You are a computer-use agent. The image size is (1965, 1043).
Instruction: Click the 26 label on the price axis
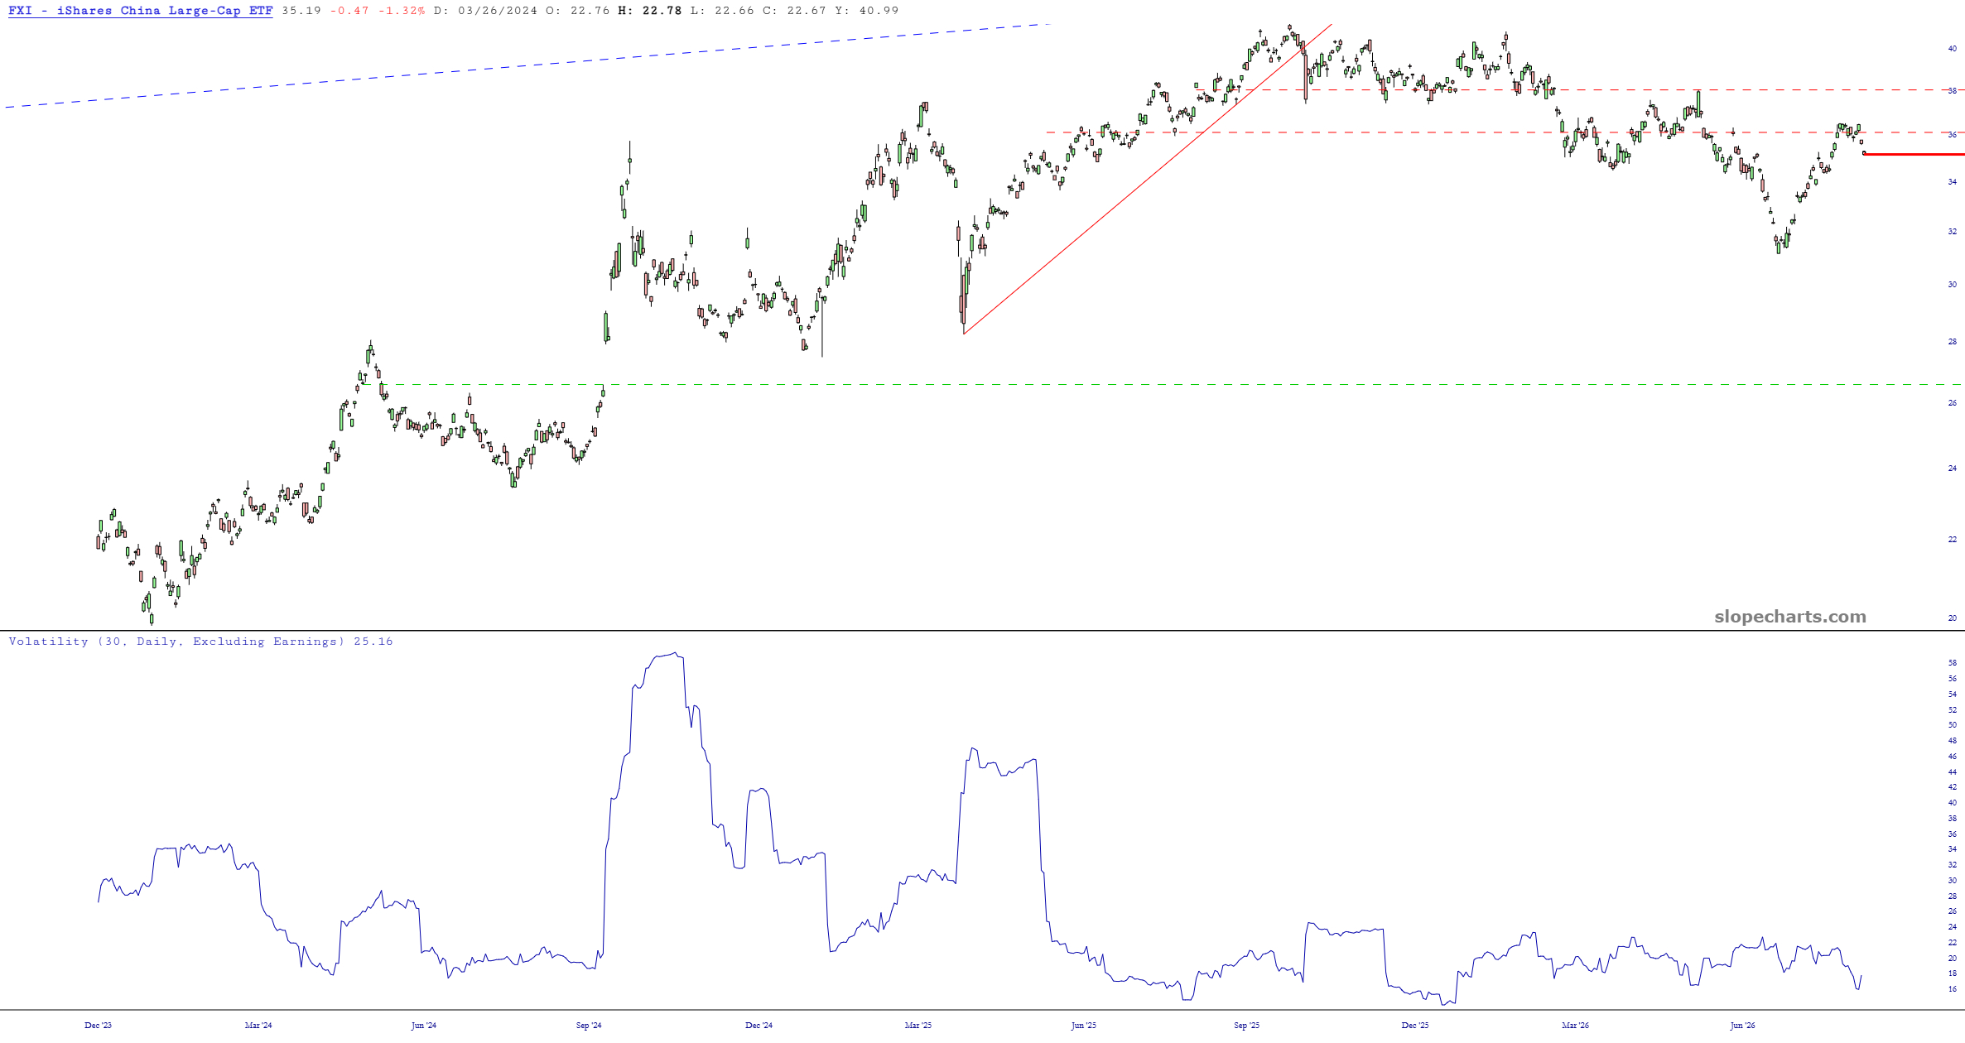pos(1952,403)
